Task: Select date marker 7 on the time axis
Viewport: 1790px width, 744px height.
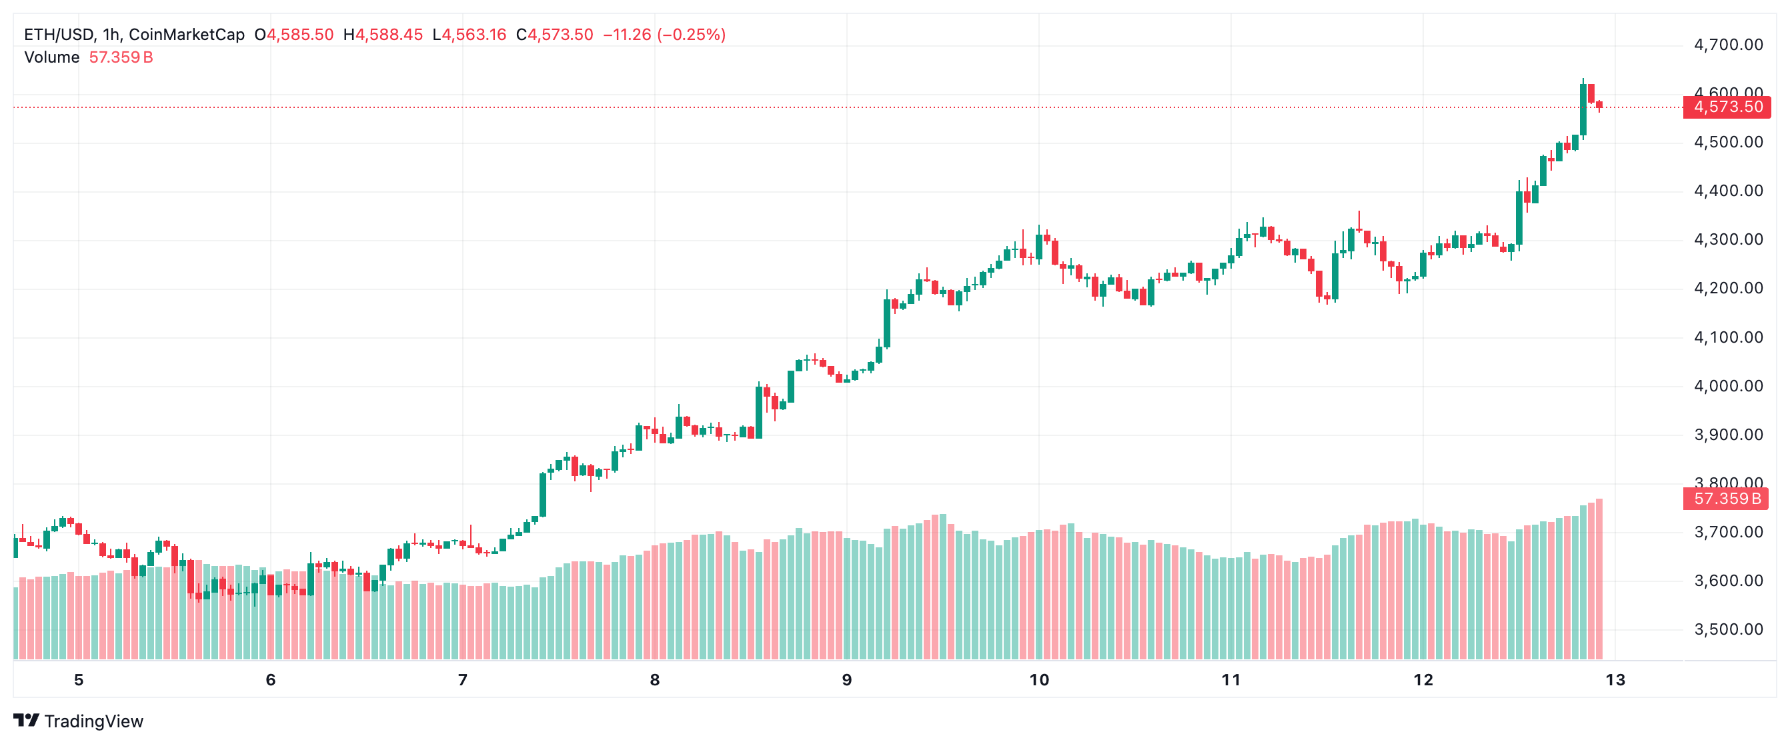Action: 463,680
